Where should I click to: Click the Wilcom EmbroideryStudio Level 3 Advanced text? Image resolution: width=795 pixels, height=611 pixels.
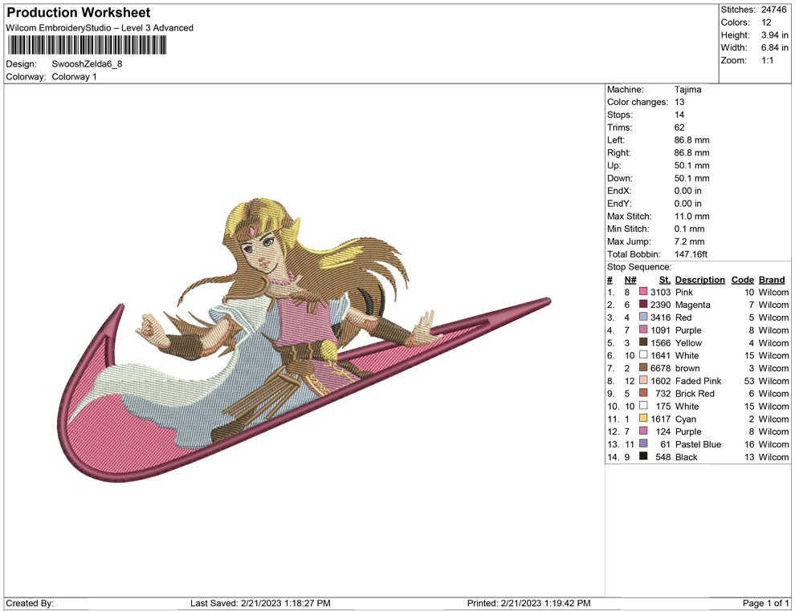100,28
